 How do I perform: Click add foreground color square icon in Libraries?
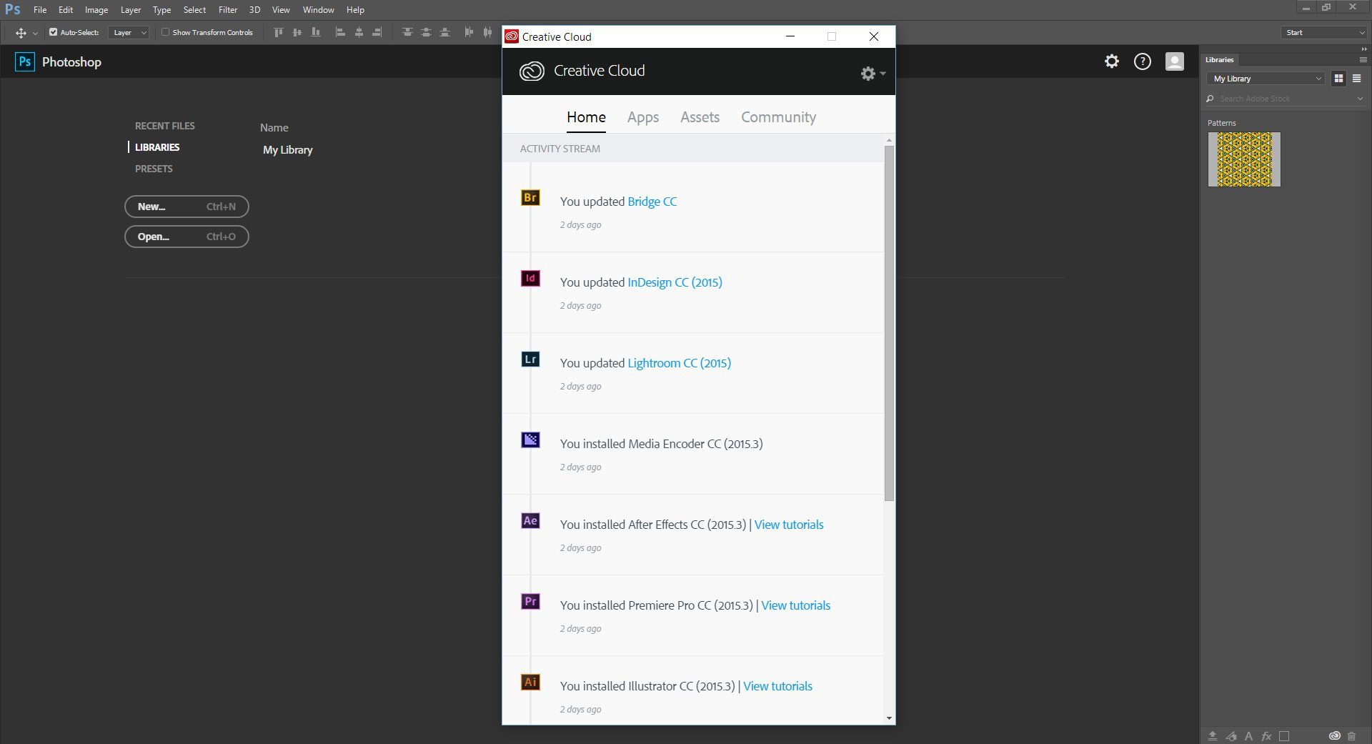pos(1284,735)
